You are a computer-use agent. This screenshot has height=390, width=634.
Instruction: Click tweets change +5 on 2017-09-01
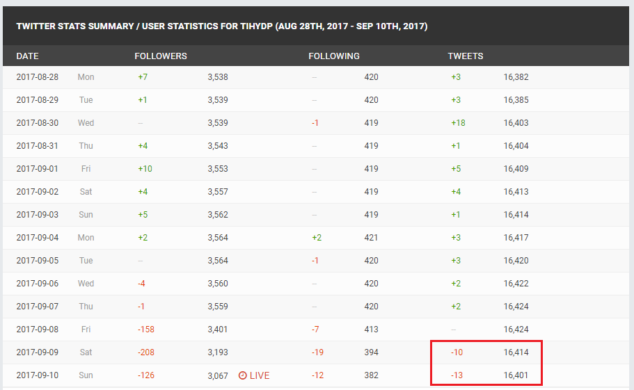[456, 169]
